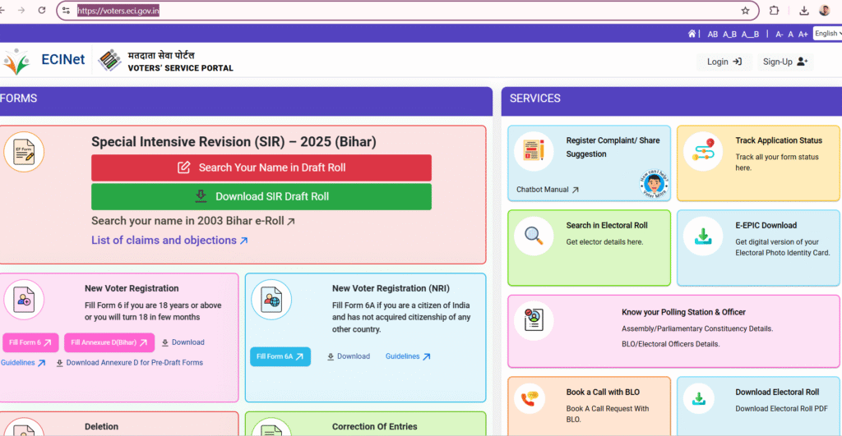
Task: Open the English language dropdown
Action: point(826,34)
